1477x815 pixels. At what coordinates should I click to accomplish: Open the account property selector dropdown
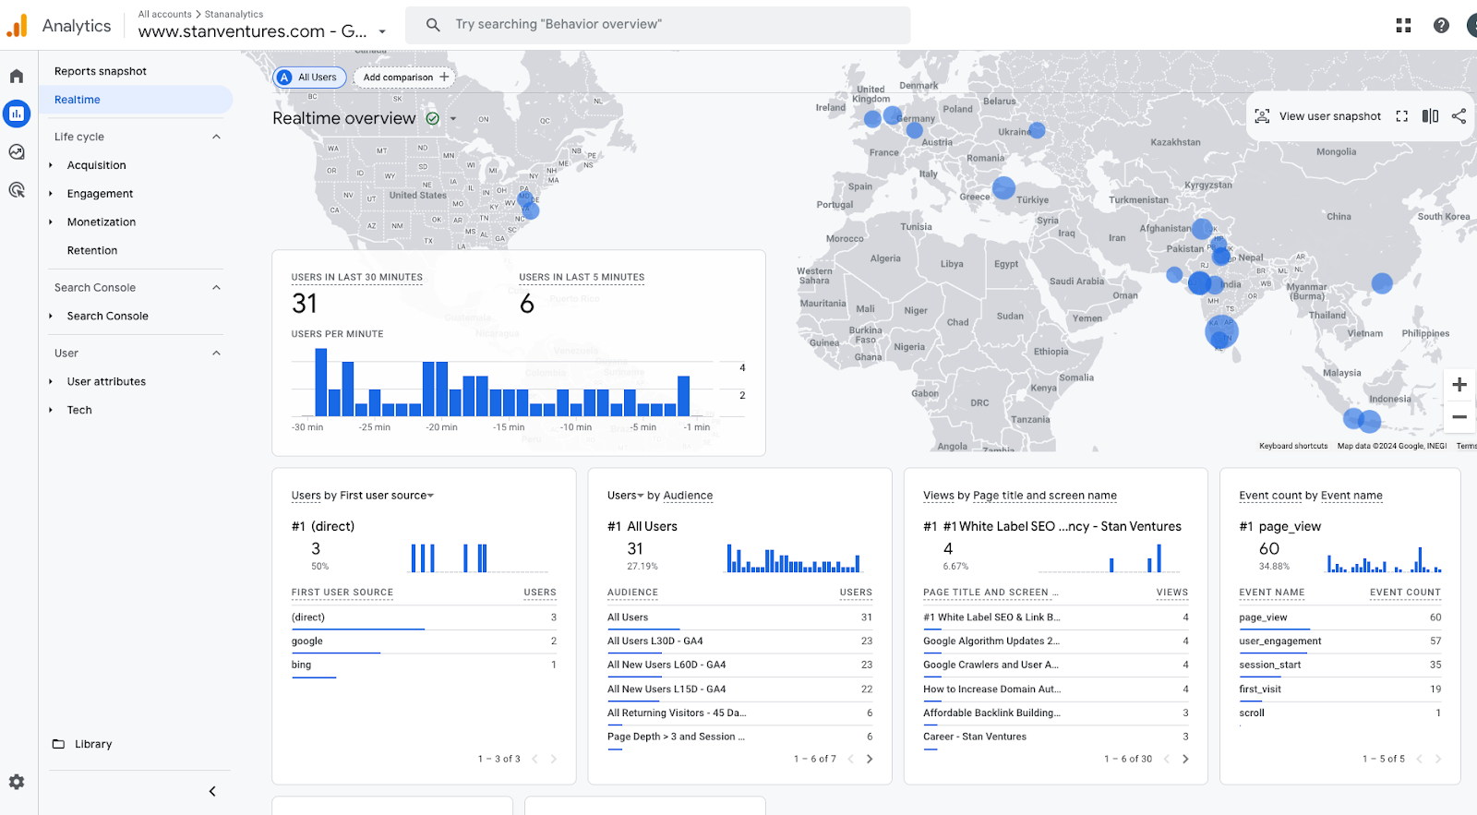382,31
